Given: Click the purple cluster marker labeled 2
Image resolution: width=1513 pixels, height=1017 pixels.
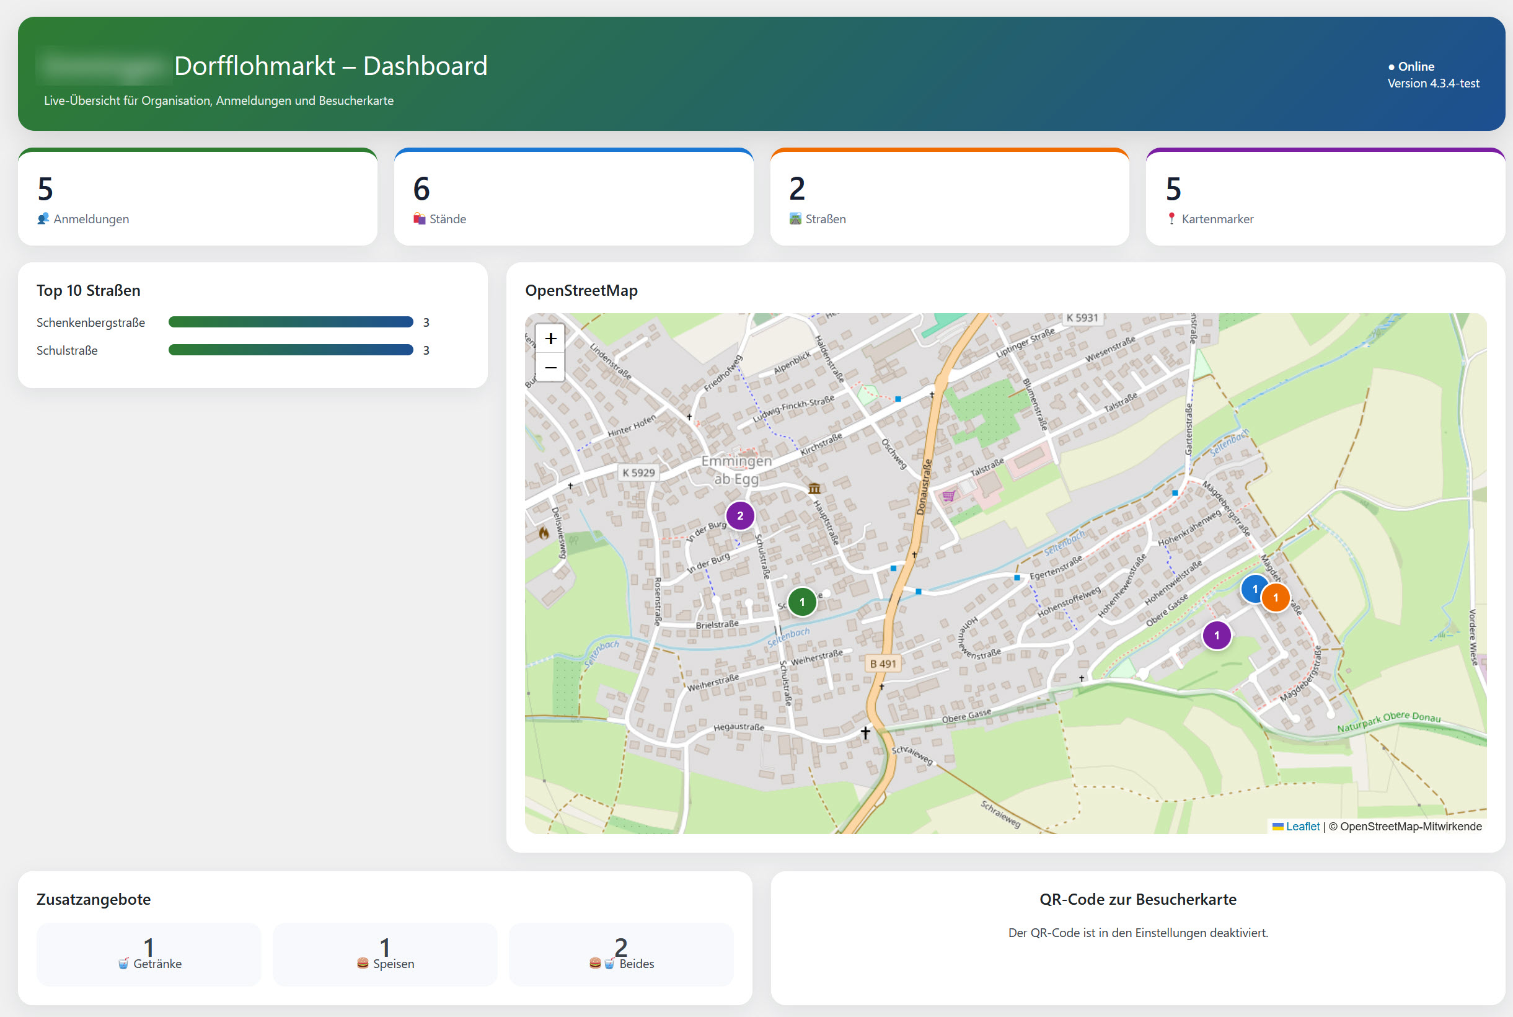Looking at the screenshot, I should pyautogui.click(x=739, y=516).
